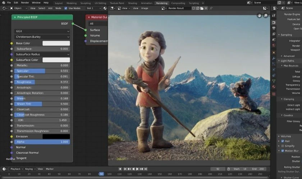Disable the Motion Blur checkbox
302x179 pixels.
tap(283, 151)
